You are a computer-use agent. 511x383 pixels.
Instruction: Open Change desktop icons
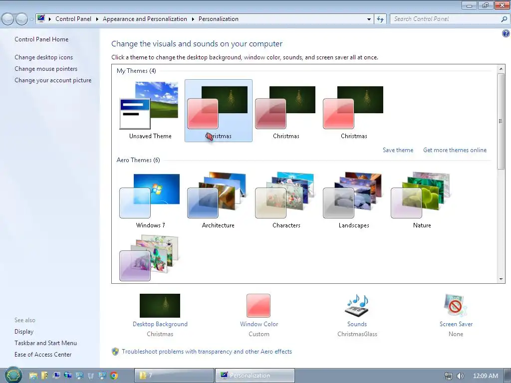point(44,57)
